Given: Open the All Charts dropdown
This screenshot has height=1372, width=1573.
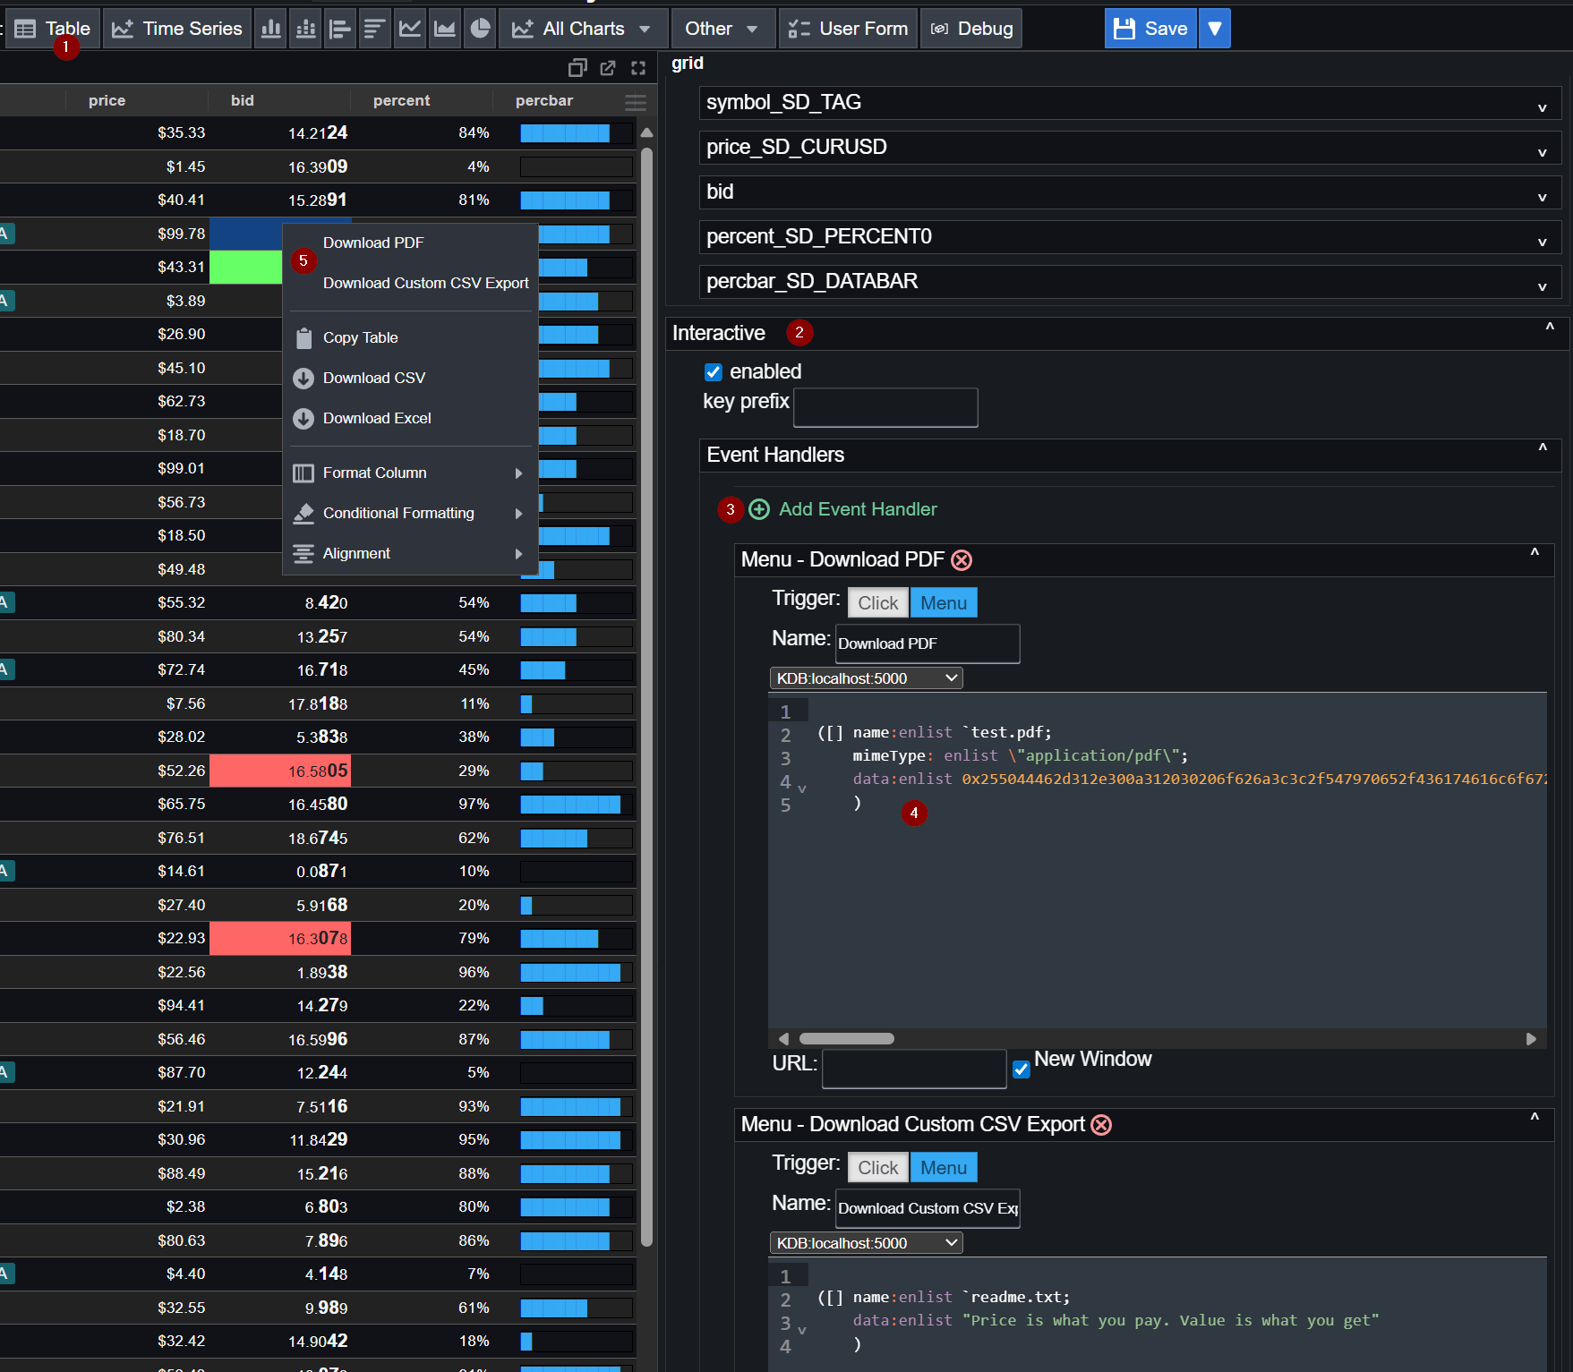Looking at the screenshot, I should 582,29.
